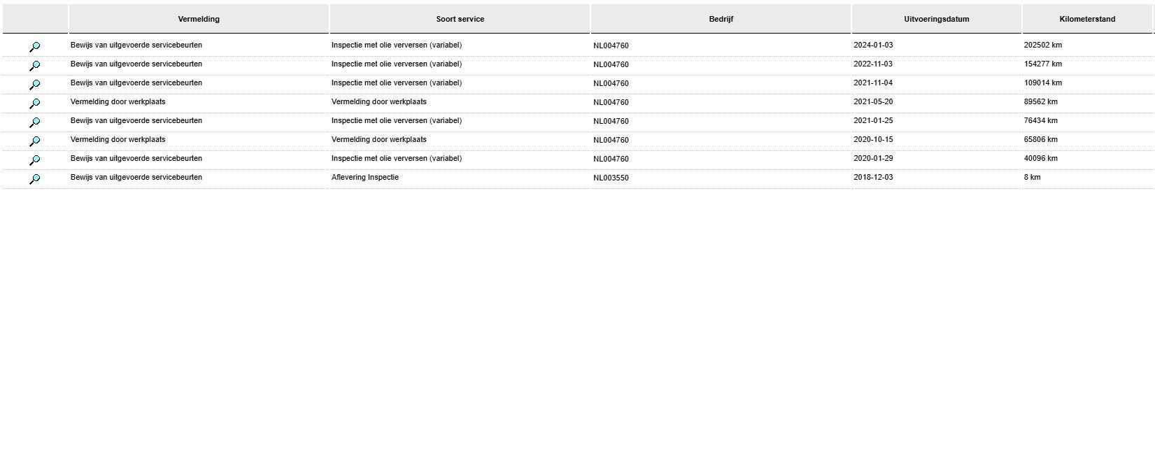Select the Aflevering Inspectie service type cell
Image resolution: width=1155 pixels, height=463 pixels.
coord(365,177)
